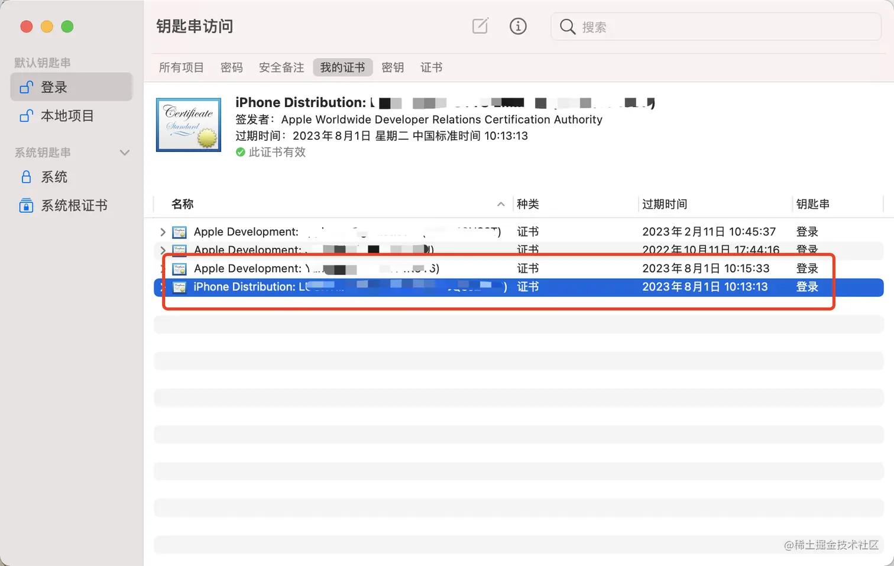The image size is (894, 566).
Task: Expand the selected iPhone Distribution certificate details
Action: pos(161,287)
